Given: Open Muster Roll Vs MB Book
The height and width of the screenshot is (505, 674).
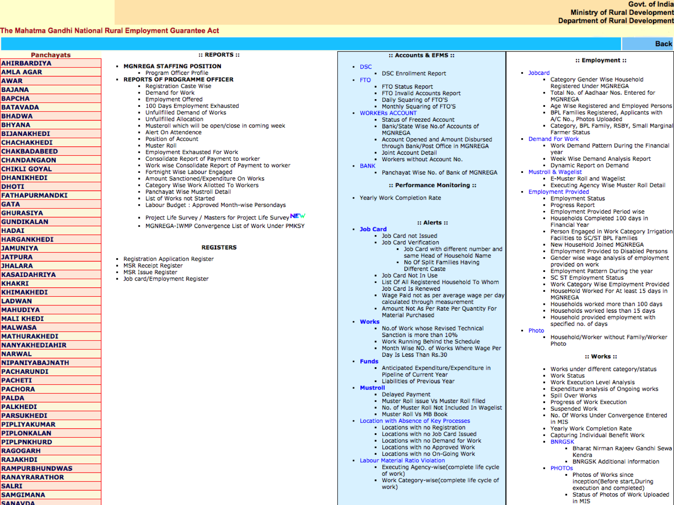Looking at the screenshot, I should pyautogui.click(x=414, y=414).
